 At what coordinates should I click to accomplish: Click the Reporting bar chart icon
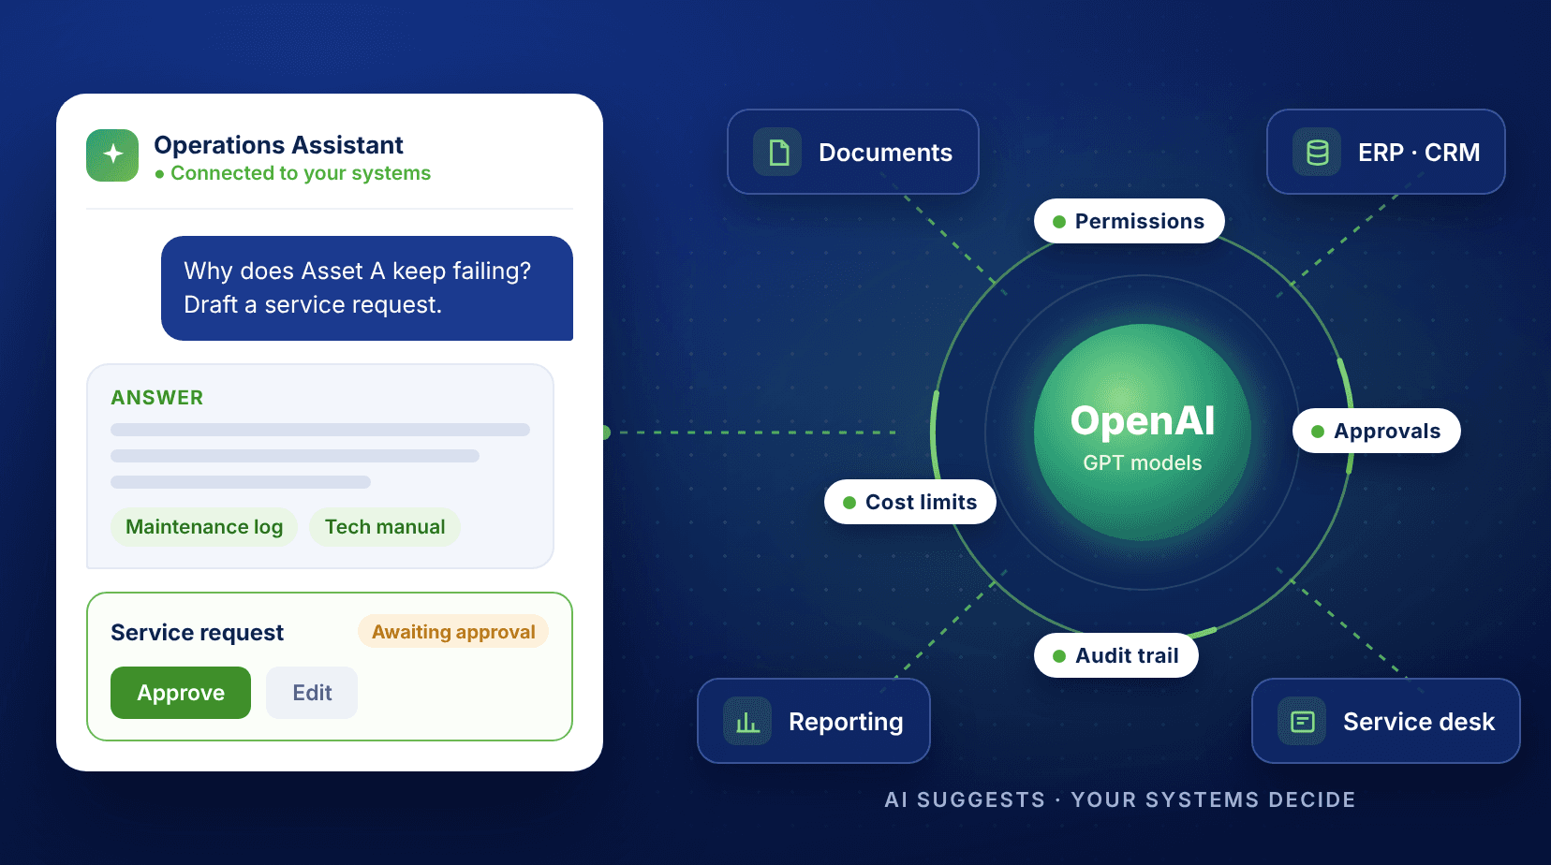(x=747, y=721)
